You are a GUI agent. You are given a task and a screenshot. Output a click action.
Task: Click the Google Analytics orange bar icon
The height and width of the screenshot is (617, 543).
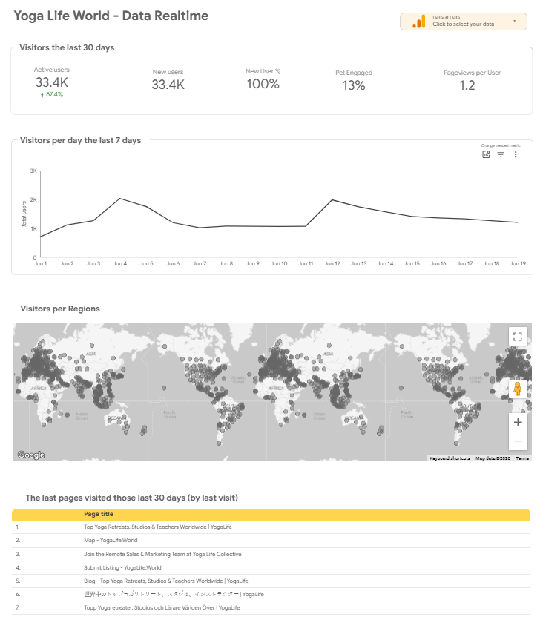tap(419, 22)
